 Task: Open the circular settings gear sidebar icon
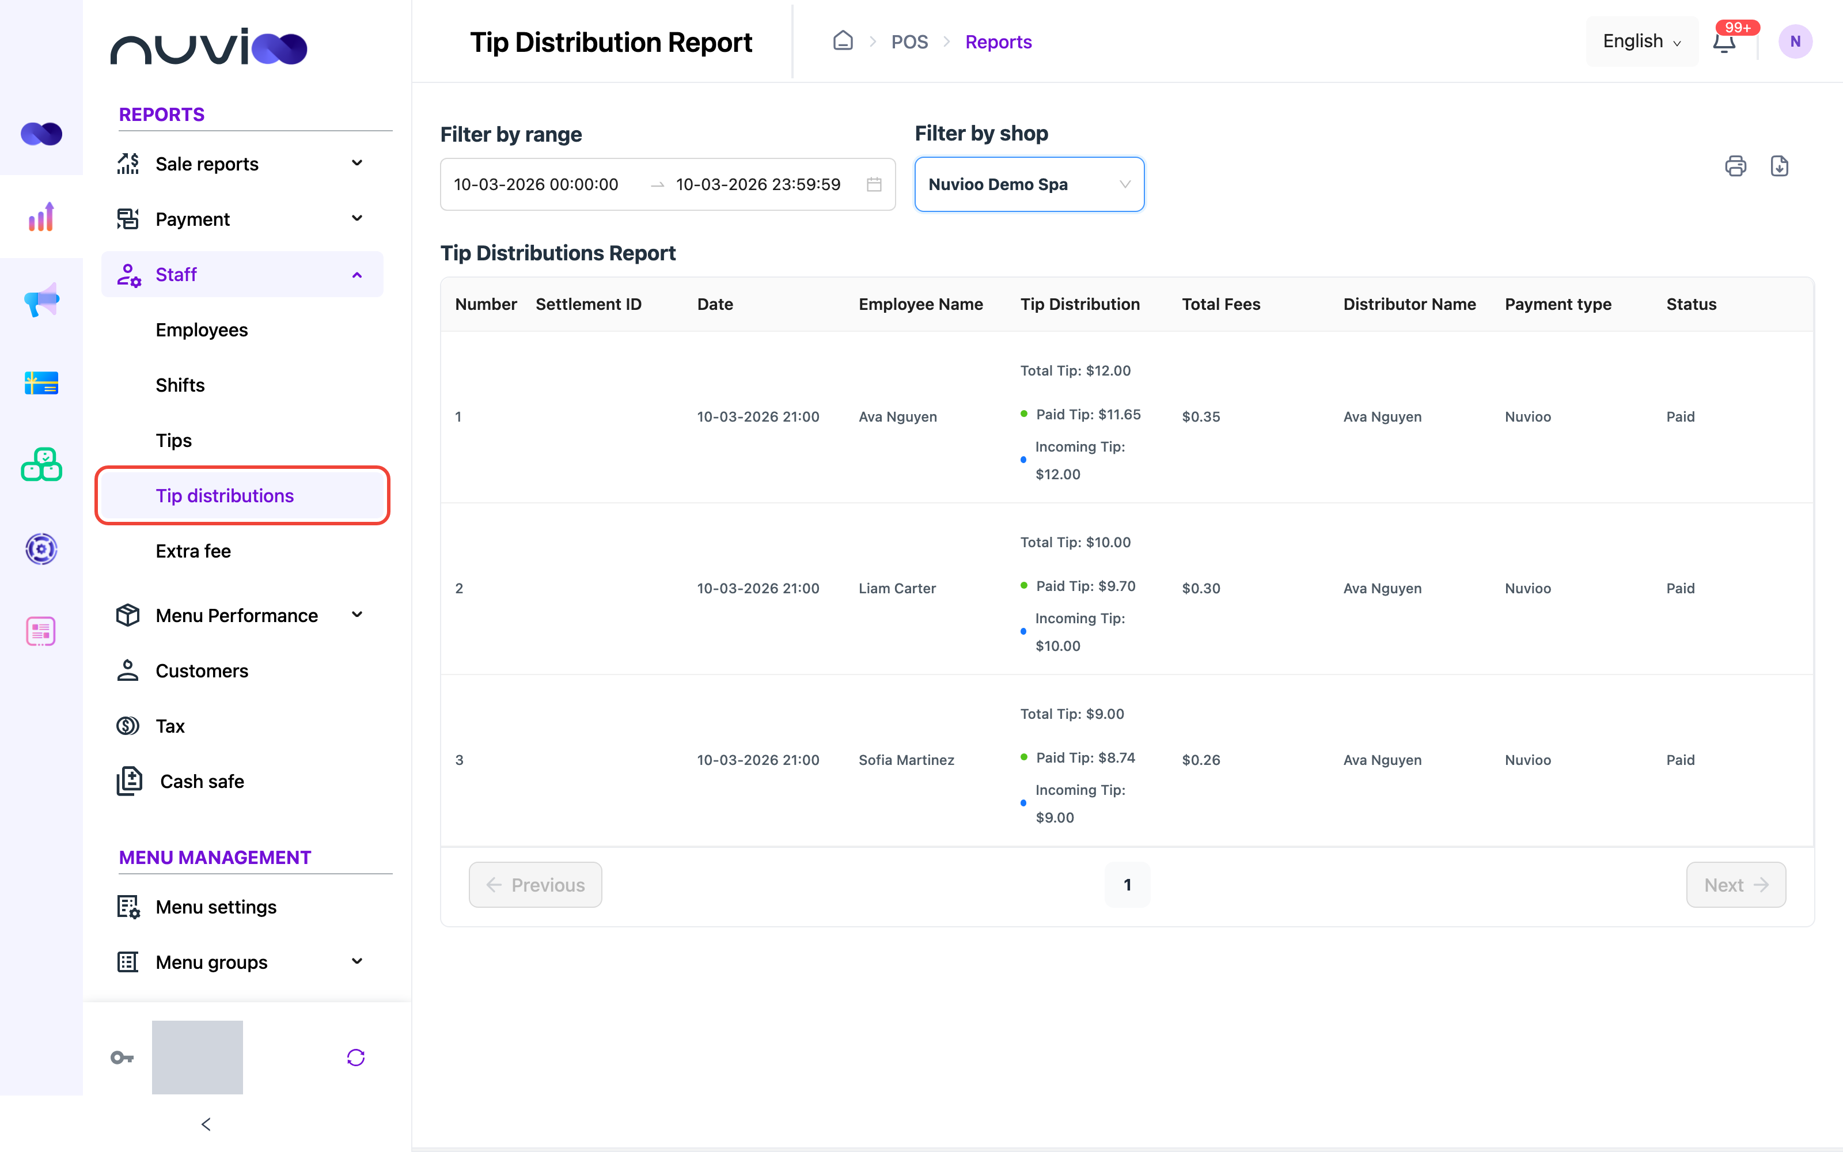[x=41, y=548]
